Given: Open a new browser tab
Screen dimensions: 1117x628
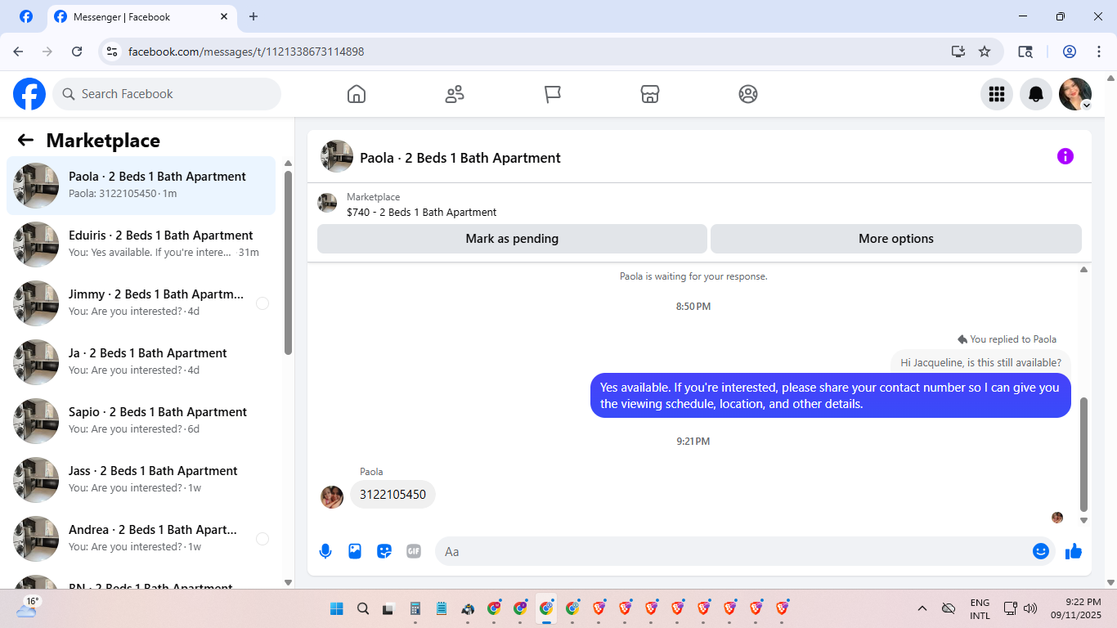Looking at the screenshot, I should click(x=253, y=16).
